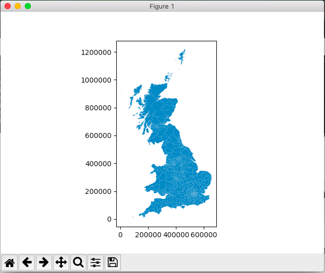Click the x-axis label 400000

(176, 235)
